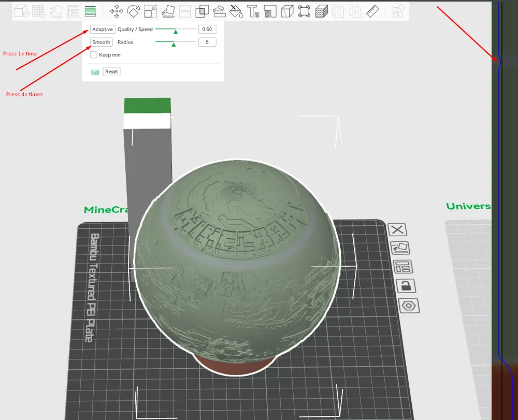The image size is (518, 420).
Task: Enable the Keep min checkbox
Action: pos(94,55)
